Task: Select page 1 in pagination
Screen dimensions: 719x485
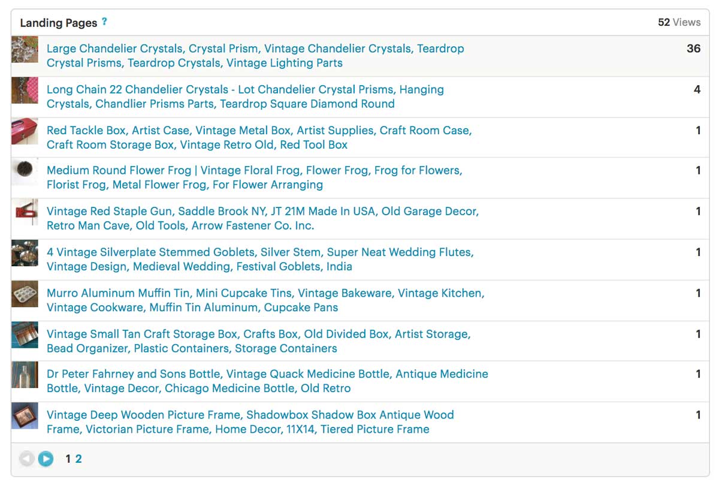Action: pyautogui.click(x=68, y=459)
